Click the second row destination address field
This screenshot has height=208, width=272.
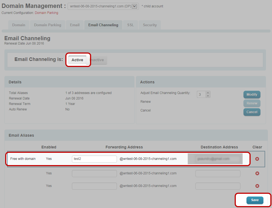(218, 173)
